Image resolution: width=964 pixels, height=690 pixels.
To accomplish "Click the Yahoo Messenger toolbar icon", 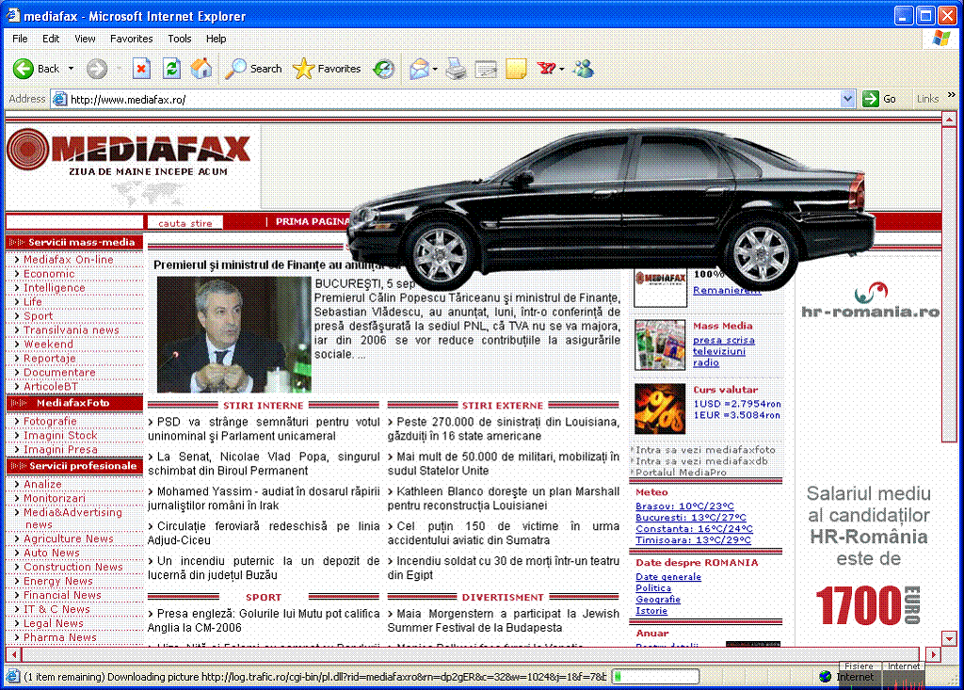I will pos(545,69).
